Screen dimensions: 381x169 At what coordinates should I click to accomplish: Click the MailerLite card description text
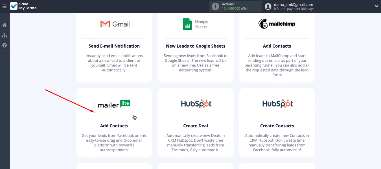[114, 143]
